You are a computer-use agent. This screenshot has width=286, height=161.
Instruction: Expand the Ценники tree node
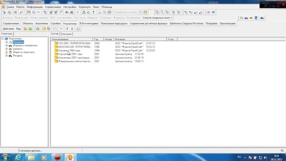pos(7,49)
